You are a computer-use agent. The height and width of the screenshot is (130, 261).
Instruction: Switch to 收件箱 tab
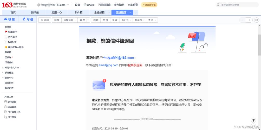(79, 12)
